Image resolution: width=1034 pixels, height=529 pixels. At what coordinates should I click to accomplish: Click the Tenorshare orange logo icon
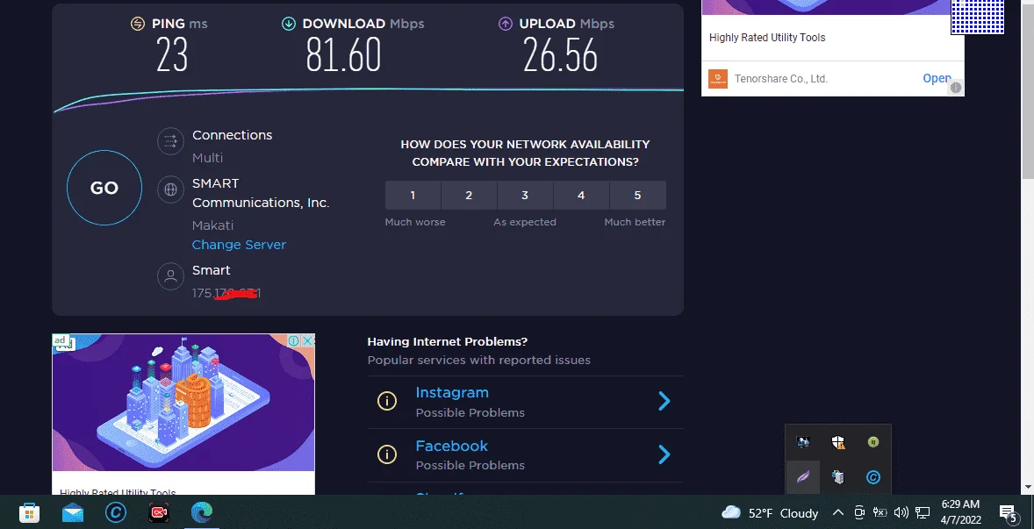click(x=717, y=78)
